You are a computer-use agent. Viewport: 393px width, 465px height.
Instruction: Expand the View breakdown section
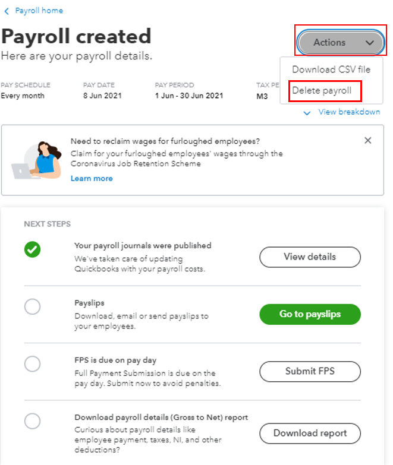(349, 112)
